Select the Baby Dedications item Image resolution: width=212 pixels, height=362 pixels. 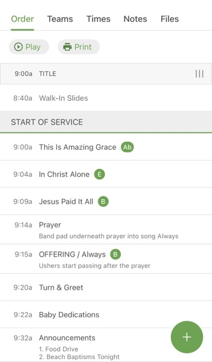coord(106,314)
